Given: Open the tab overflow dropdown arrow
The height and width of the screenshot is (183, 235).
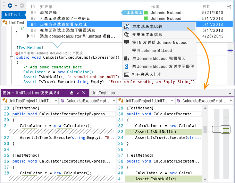Looking at the screenshot, I should (x=230, y=94).
